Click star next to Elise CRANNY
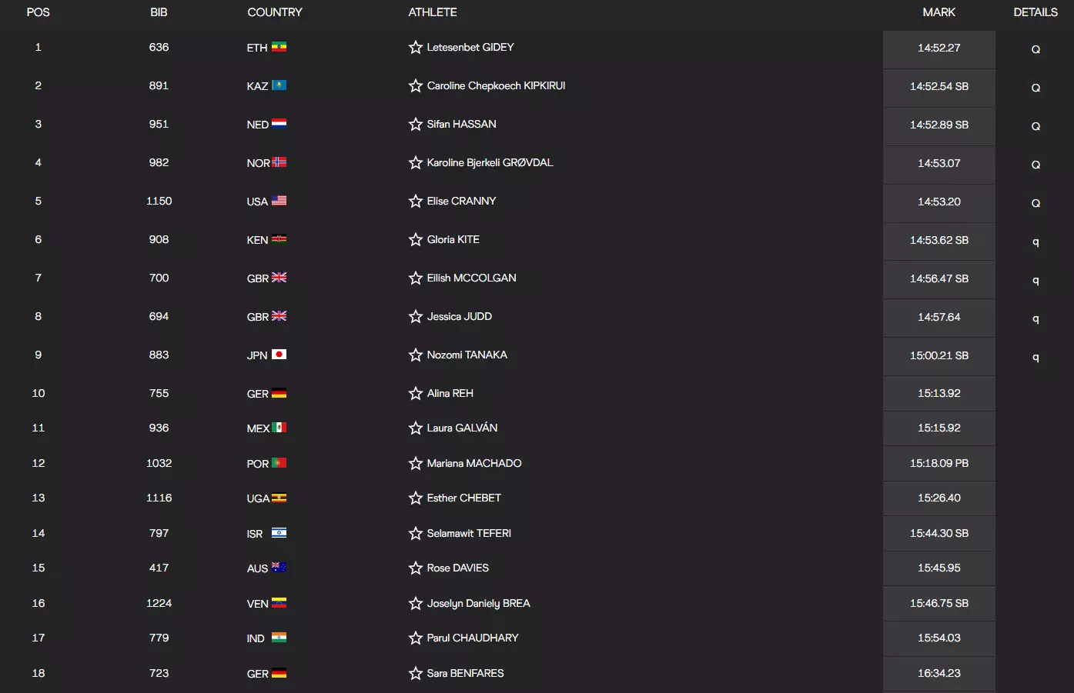Image resolution: width=1074 pixels, height=693 pixels. (416, 202)
